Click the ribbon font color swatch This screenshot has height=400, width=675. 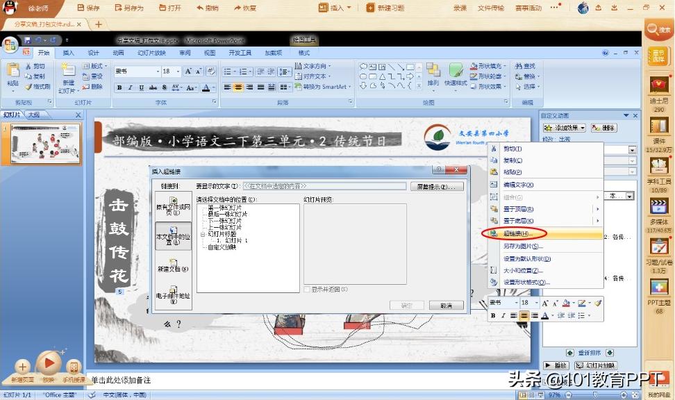coord(206,87)
